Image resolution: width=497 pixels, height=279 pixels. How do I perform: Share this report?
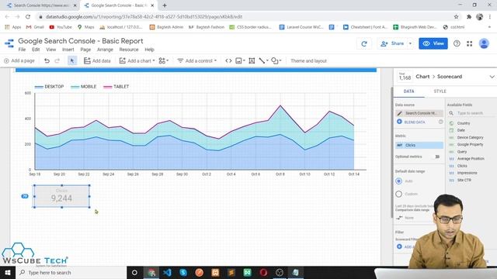click(392, 43)
